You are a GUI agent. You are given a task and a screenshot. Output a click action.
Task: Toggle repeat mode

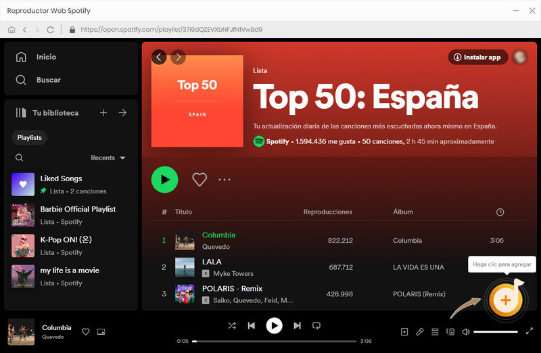[x=316, y=326]
